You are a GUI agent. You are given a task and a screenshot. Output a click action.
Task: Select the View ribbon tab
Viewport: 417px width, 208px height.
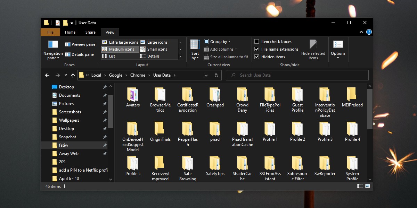[x=110, y=32]
